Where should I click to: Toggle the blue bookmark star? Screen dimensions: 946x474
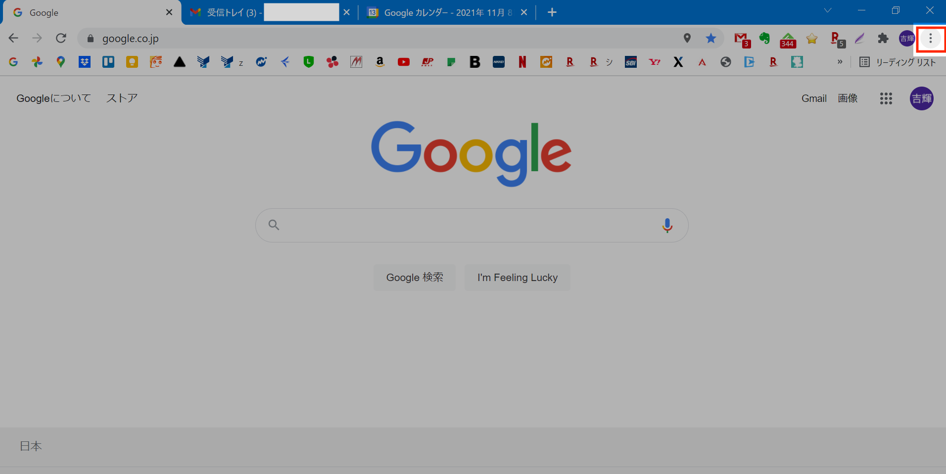(x=710, y=39)
